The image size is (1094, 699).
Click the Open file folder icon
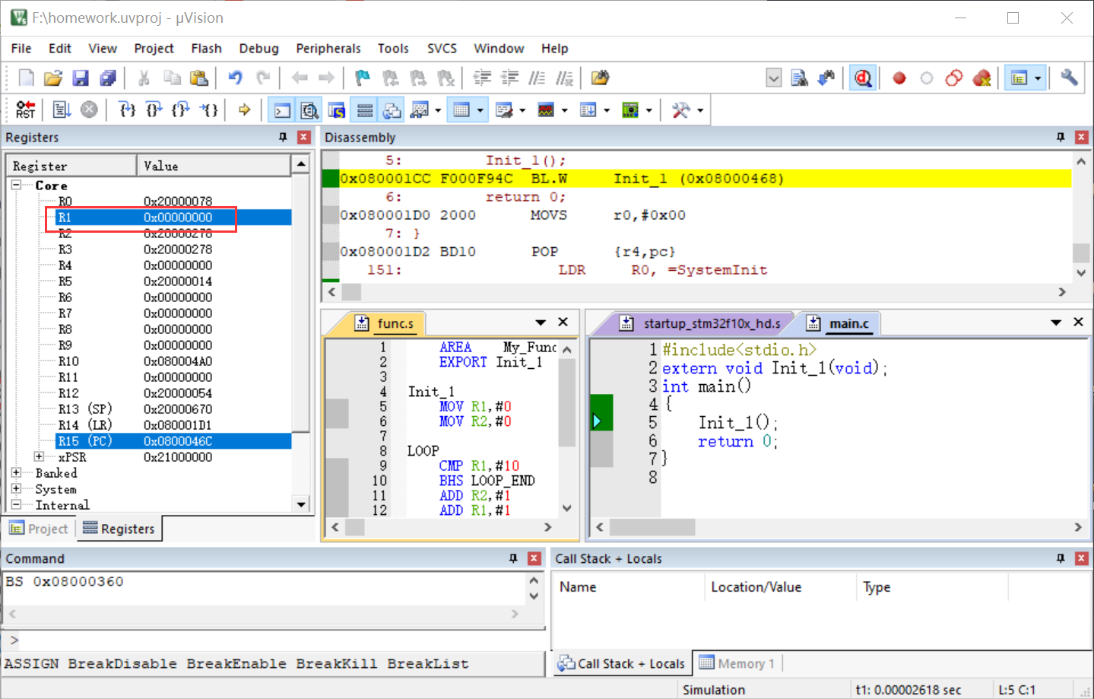click(53, 78)
